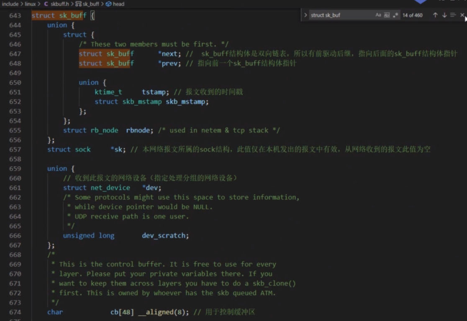Click the include breadcrumb item
The width and height of the screenshot is (467, 321).
click(10, 4)
